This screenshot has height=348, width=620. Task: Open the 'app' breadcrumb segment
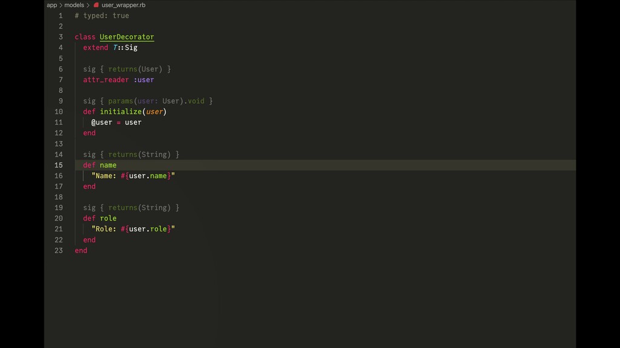point(52,5)
